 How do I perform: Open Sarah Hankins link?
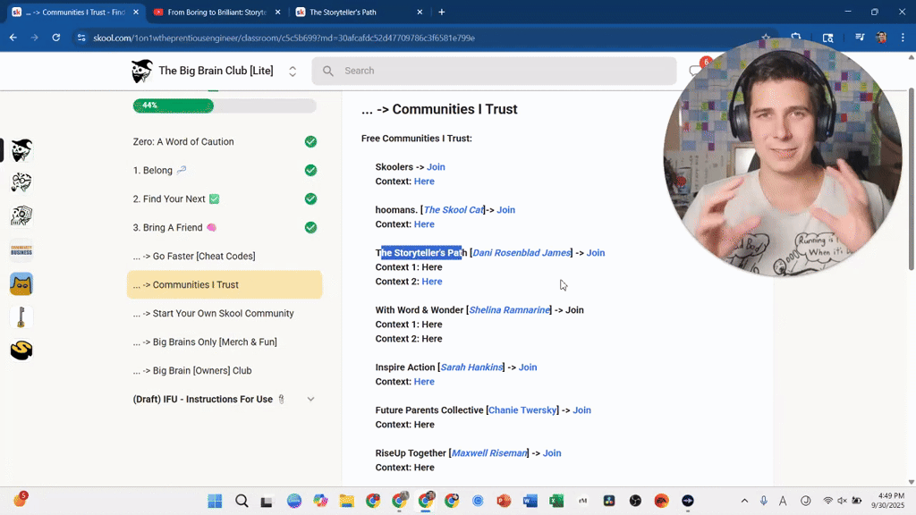pyautogui.click(x=471, y=367)
